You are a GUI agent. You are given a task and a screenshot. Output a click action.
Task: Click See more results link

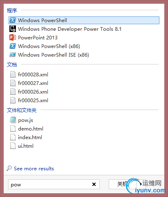click(34, 169)
